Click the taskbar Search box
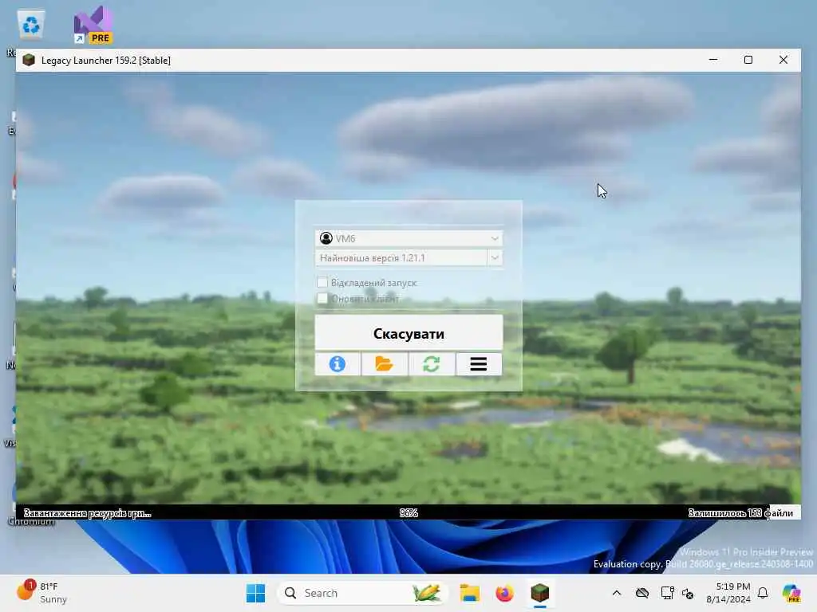The image size is (817, 612). click(x=363, y=593)
